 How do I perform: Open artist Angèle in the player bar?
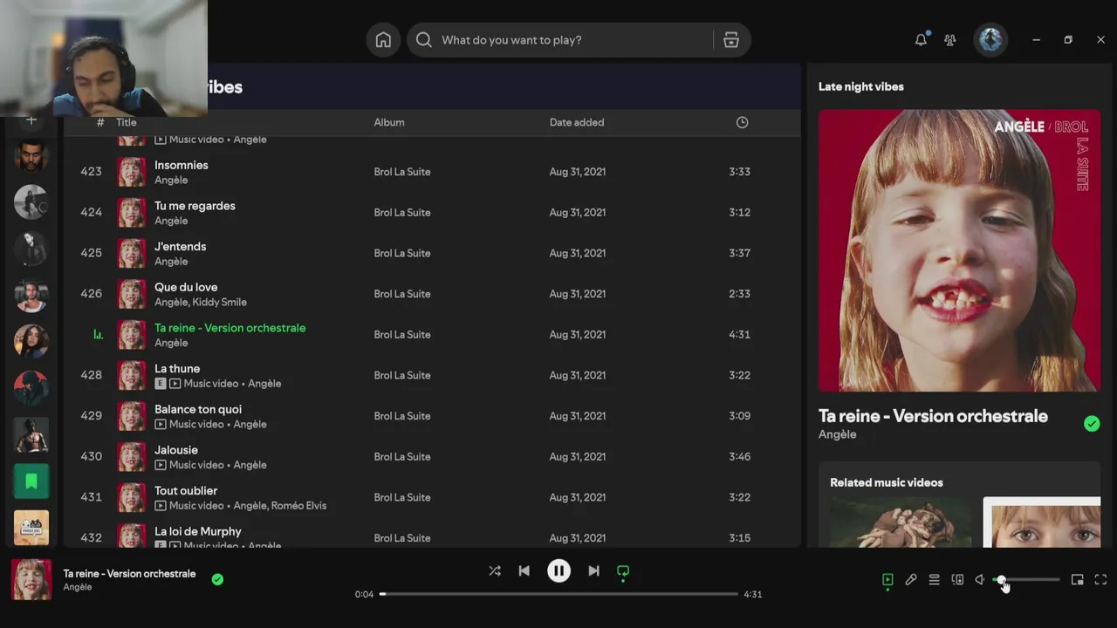[x=78, y=587]
